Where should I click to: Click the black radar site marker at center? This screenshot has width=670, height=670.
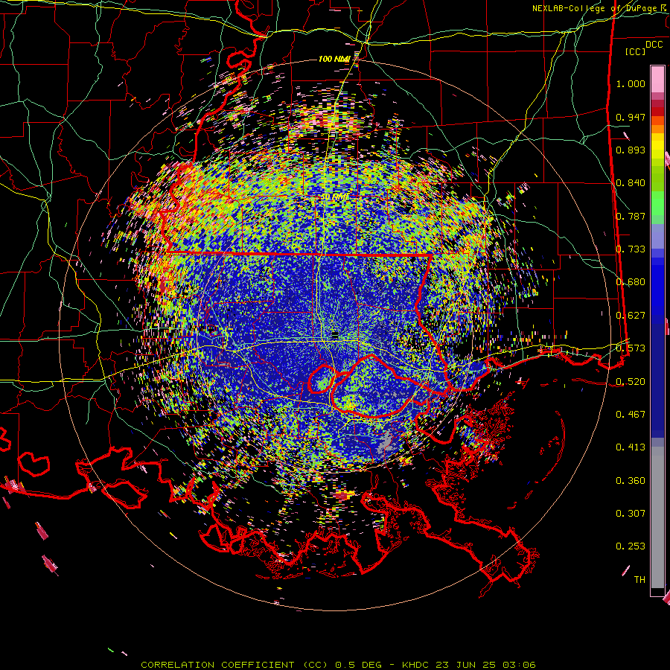tap(335, 334)
